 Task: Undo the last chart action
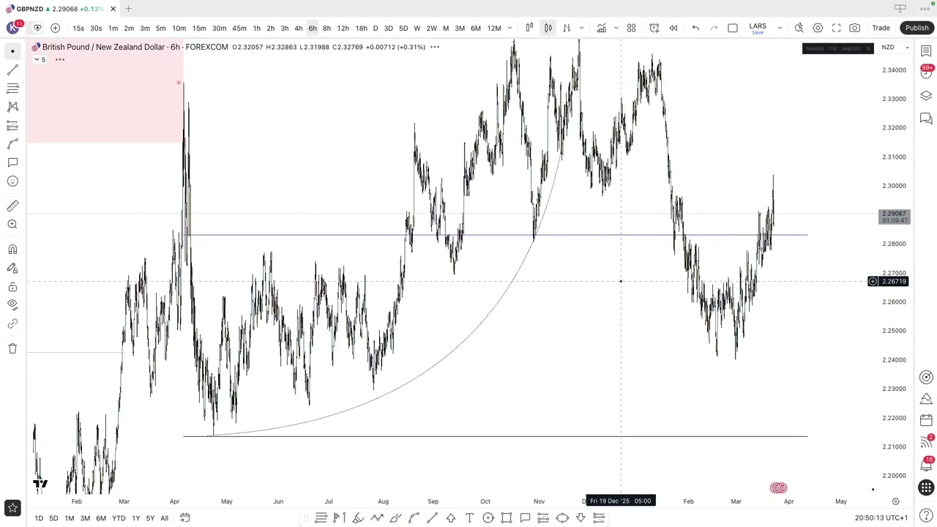click(x=695, y=28)
